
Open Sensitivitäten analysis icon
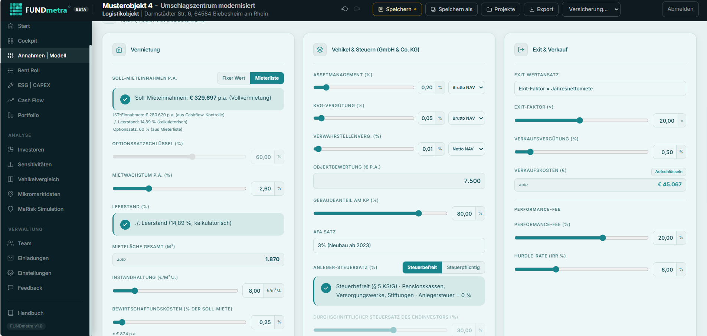(x=10, y=164)
